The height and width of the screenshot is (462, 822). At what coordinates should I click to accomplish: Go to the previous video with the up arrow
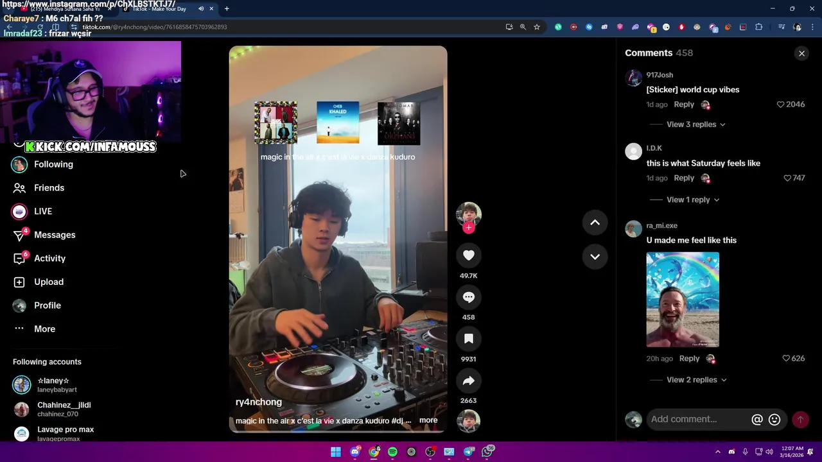[595, 223]
